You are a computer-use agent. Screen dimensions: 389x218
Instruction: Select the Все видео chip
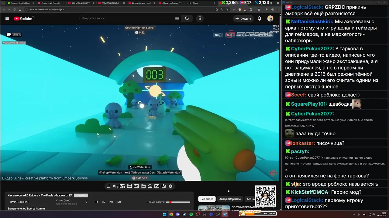click(x=207, y=199)
